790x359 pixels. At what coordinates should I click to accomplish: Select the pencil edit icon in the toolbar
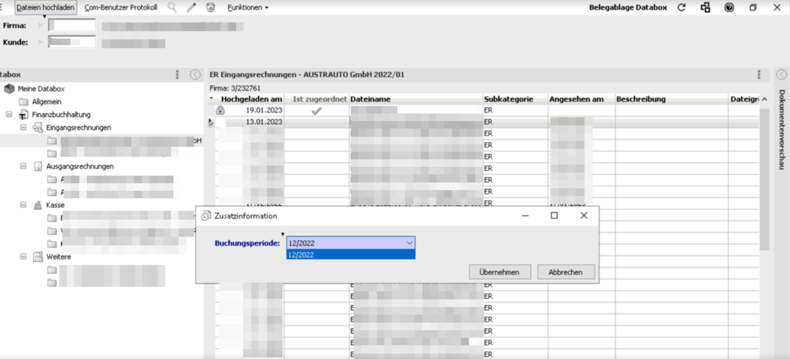point(191,7)
